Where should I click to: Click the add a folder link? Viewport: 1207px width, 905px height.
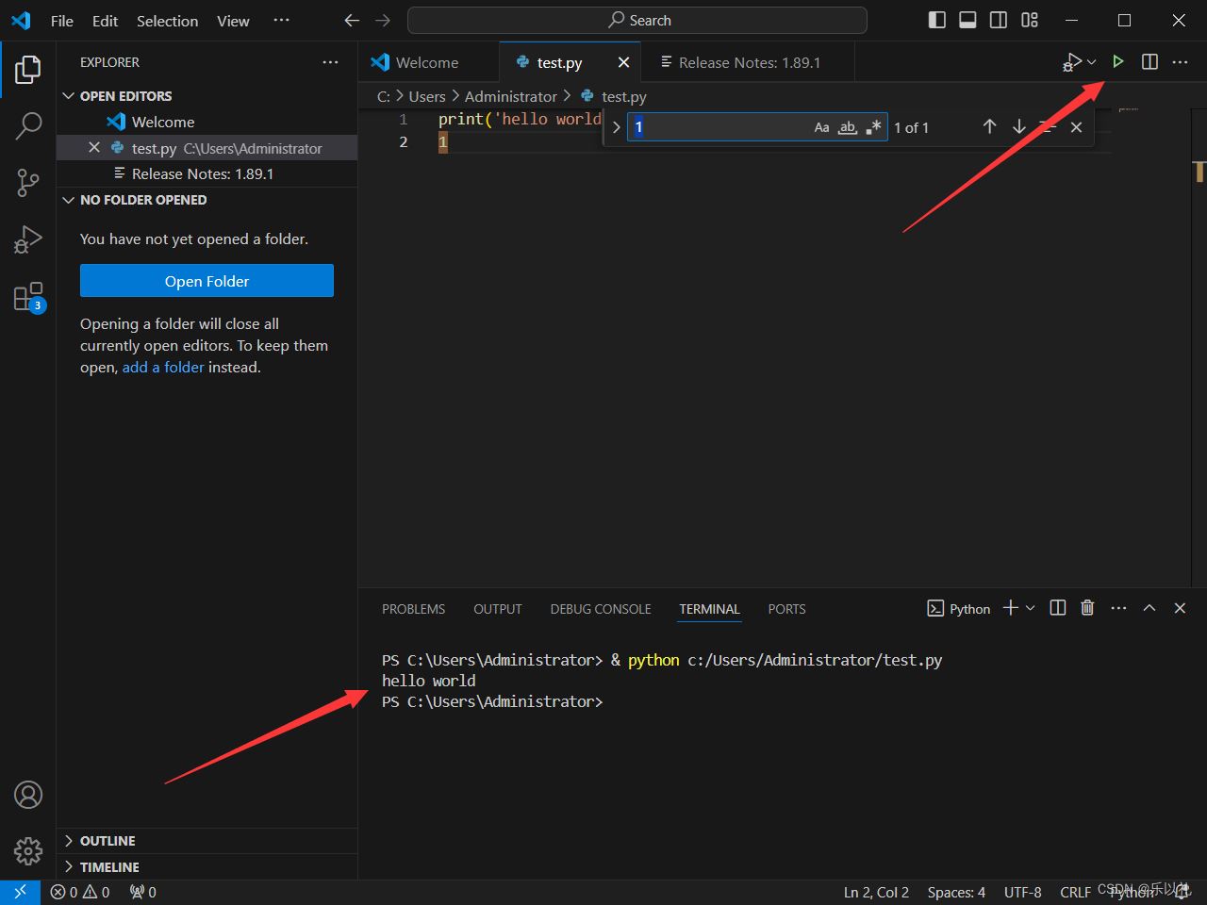163,367
